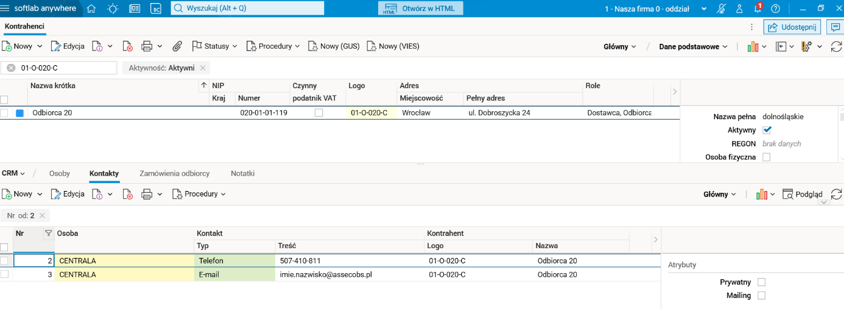844x309 pixels.
Task: Open the Statusy dropdown
Action: click(215, 46)
